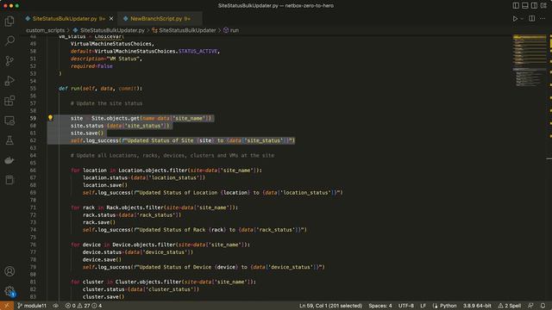Image resolution: width=552 pixels, height=310 pixels.
Task: Click the 'required=False' line
Action: [x=91, y=66]
